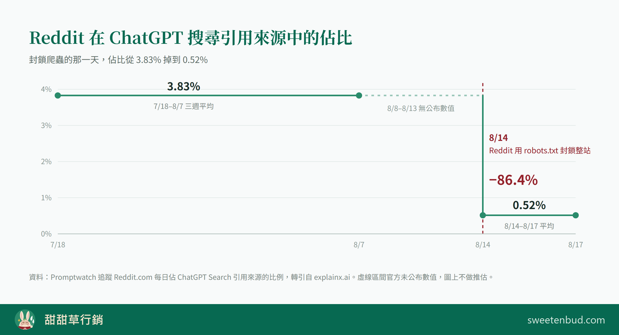This screenshot has width=619, height=335.
Task: Click the 1% y-axis label
Action: (46, 198)
